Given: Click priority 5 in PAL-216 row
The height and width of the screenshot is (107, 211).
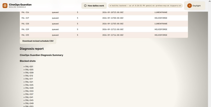Looking at the screenshot, I should [77, 12].
